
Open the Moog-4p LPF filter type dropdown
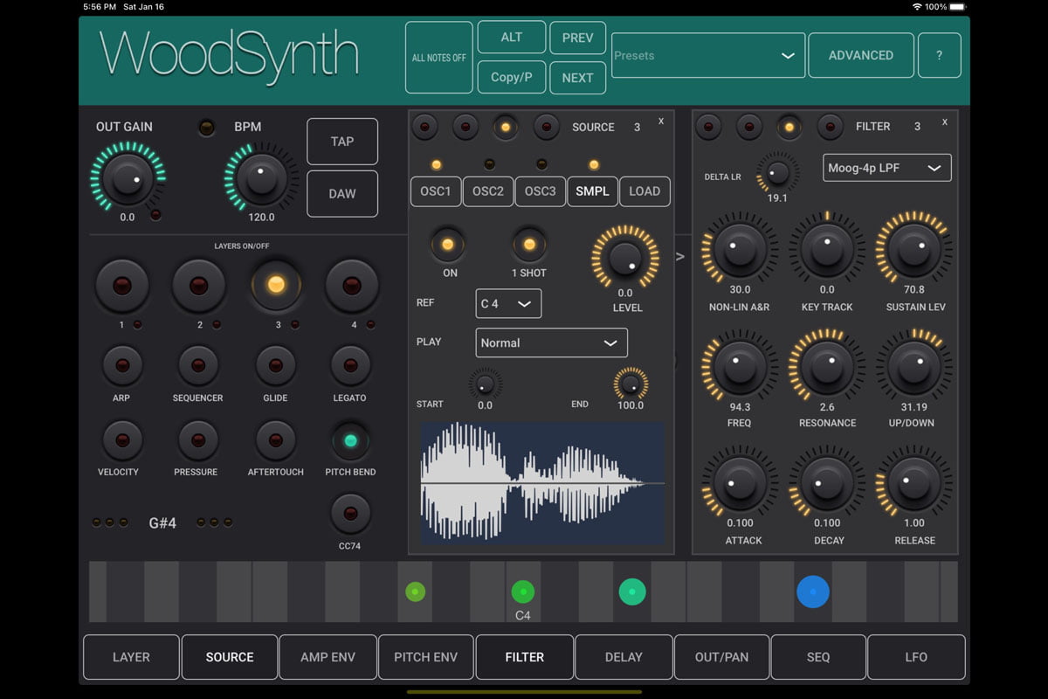pos(887,168)
